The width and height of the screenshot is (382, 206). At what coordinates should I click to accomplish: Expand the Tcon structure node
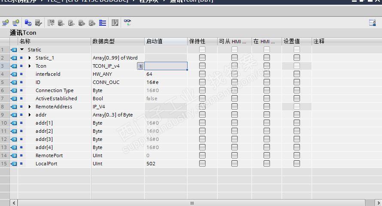tap(30, 66)
